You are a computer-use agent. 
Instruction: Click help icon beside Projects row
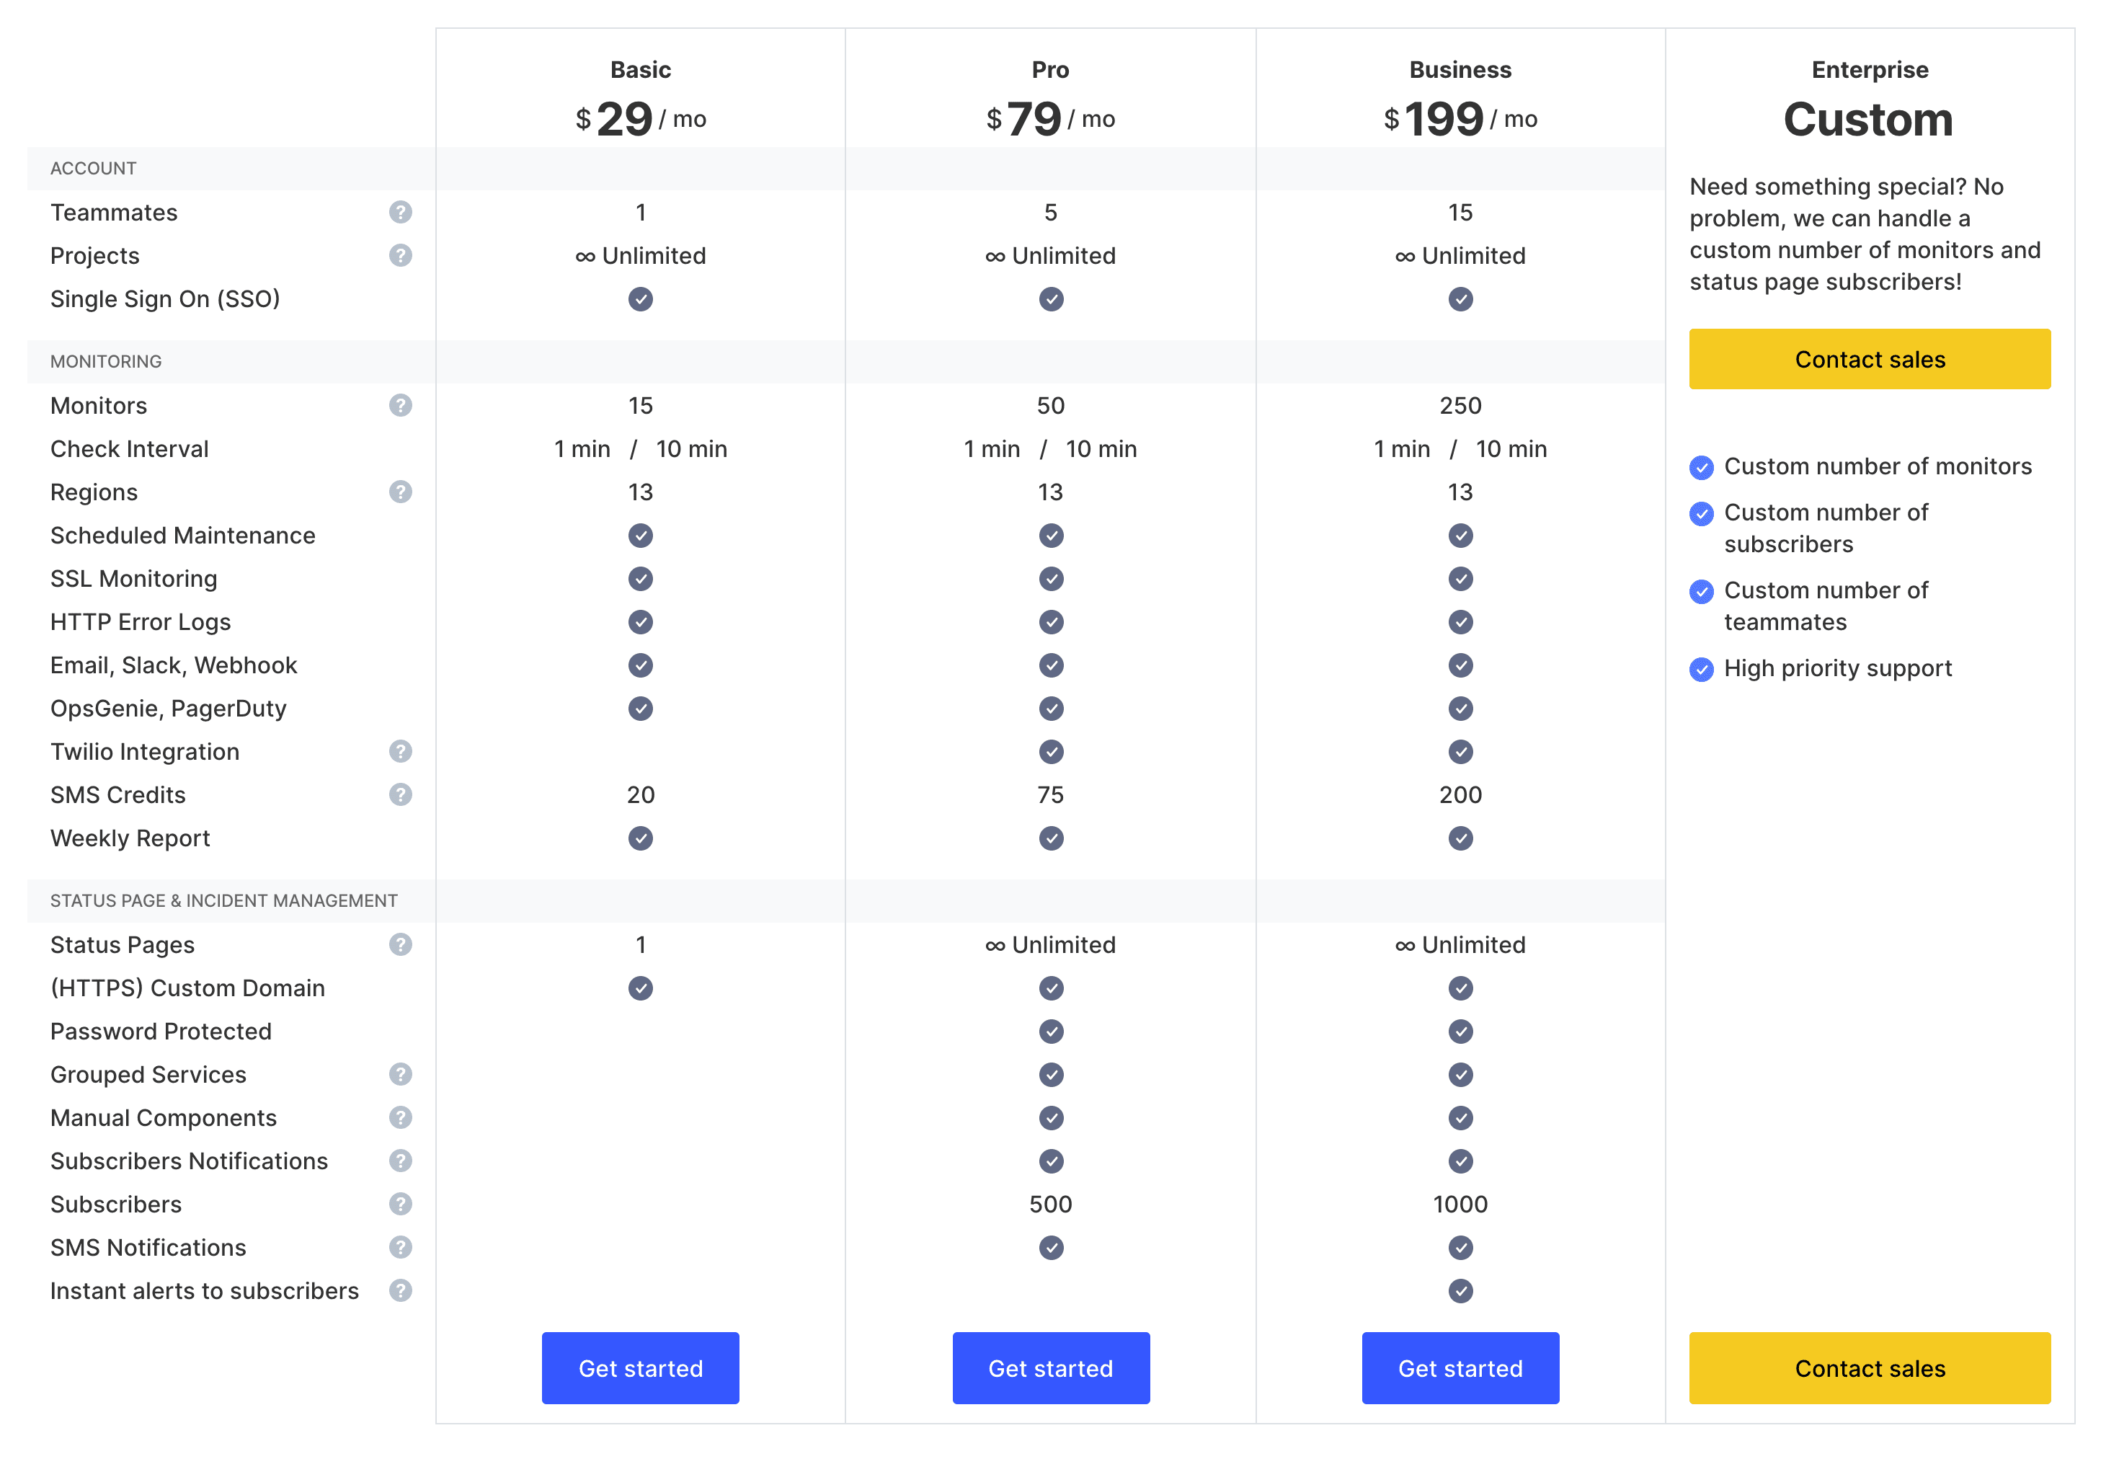point(400,255)
